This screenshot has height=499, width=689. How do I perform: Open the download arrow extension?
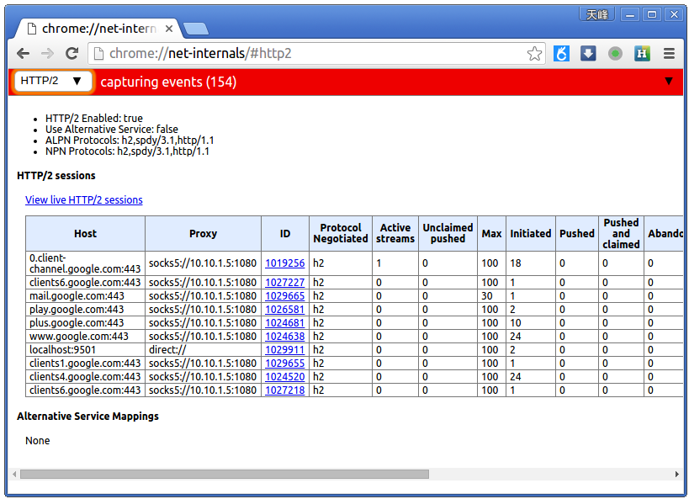588,54
